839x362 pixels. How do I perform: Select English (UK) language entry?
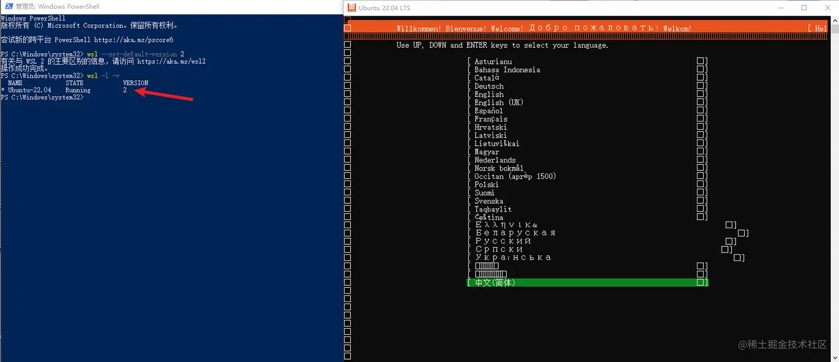(x=588, y=103)
